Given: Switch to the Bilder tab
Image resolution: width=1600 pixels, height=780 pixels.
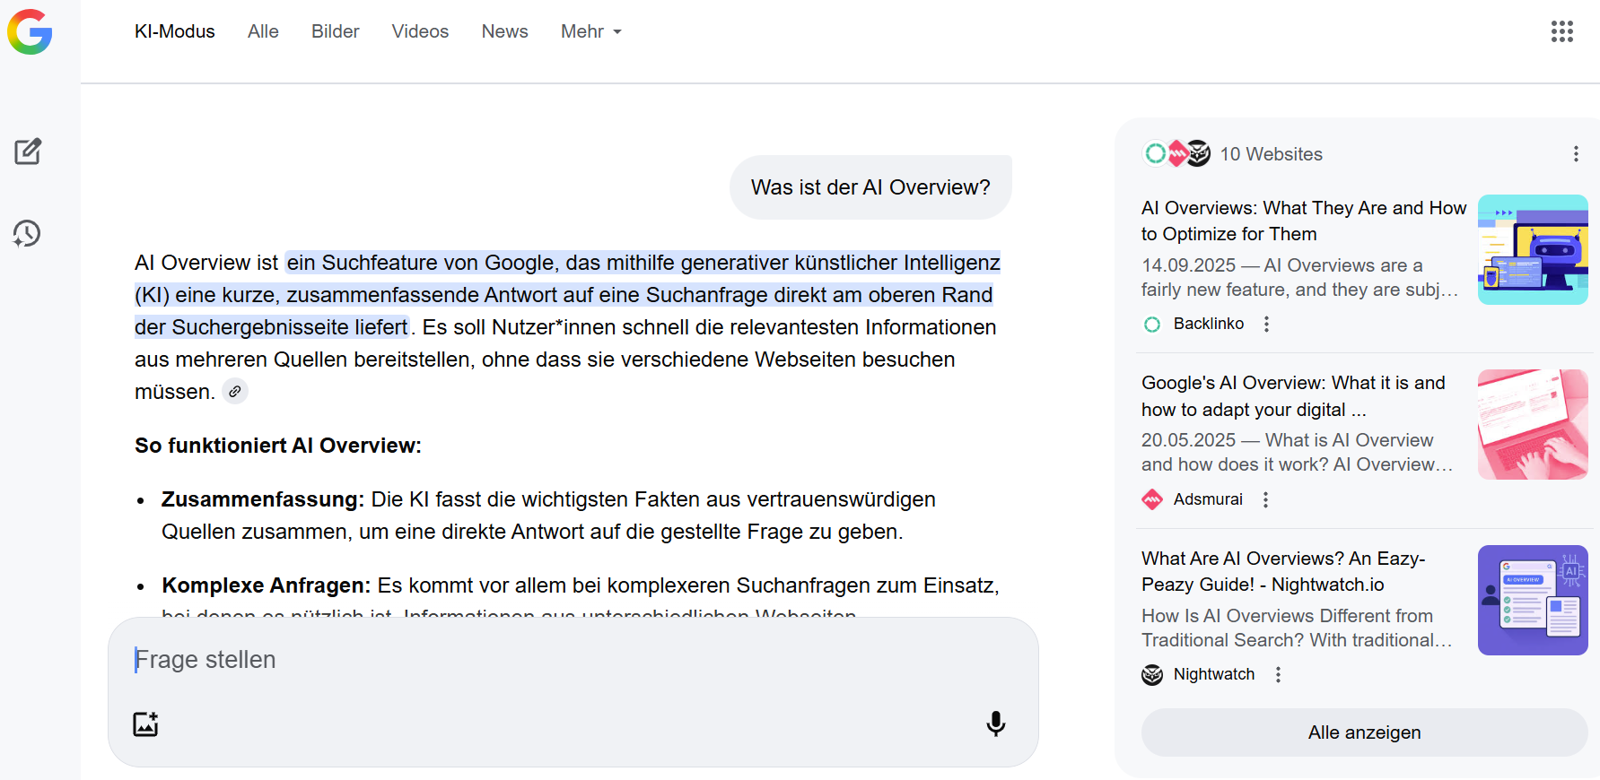Looking at the screenshot, I should point(336,31).
